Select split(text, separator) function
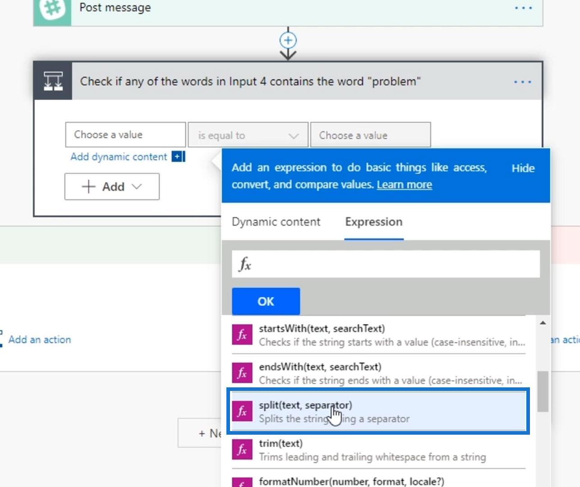Image resolution: width=580 pixels, height=487 pixels. click(378, 411)
